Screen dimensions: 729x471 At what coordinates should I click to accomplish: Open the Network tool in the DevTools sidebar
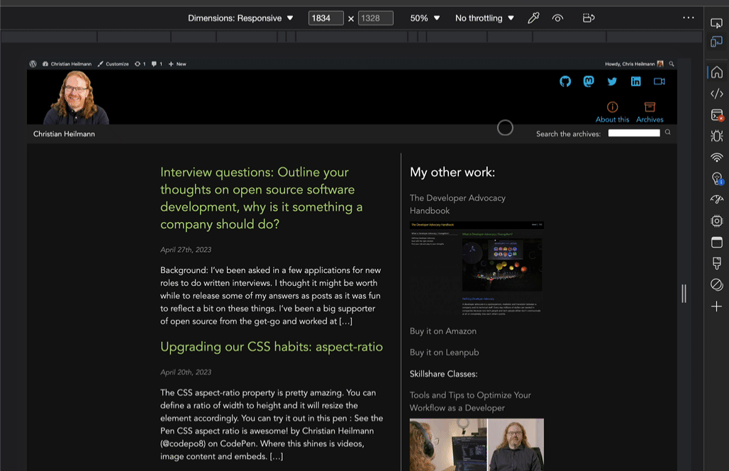716,157
